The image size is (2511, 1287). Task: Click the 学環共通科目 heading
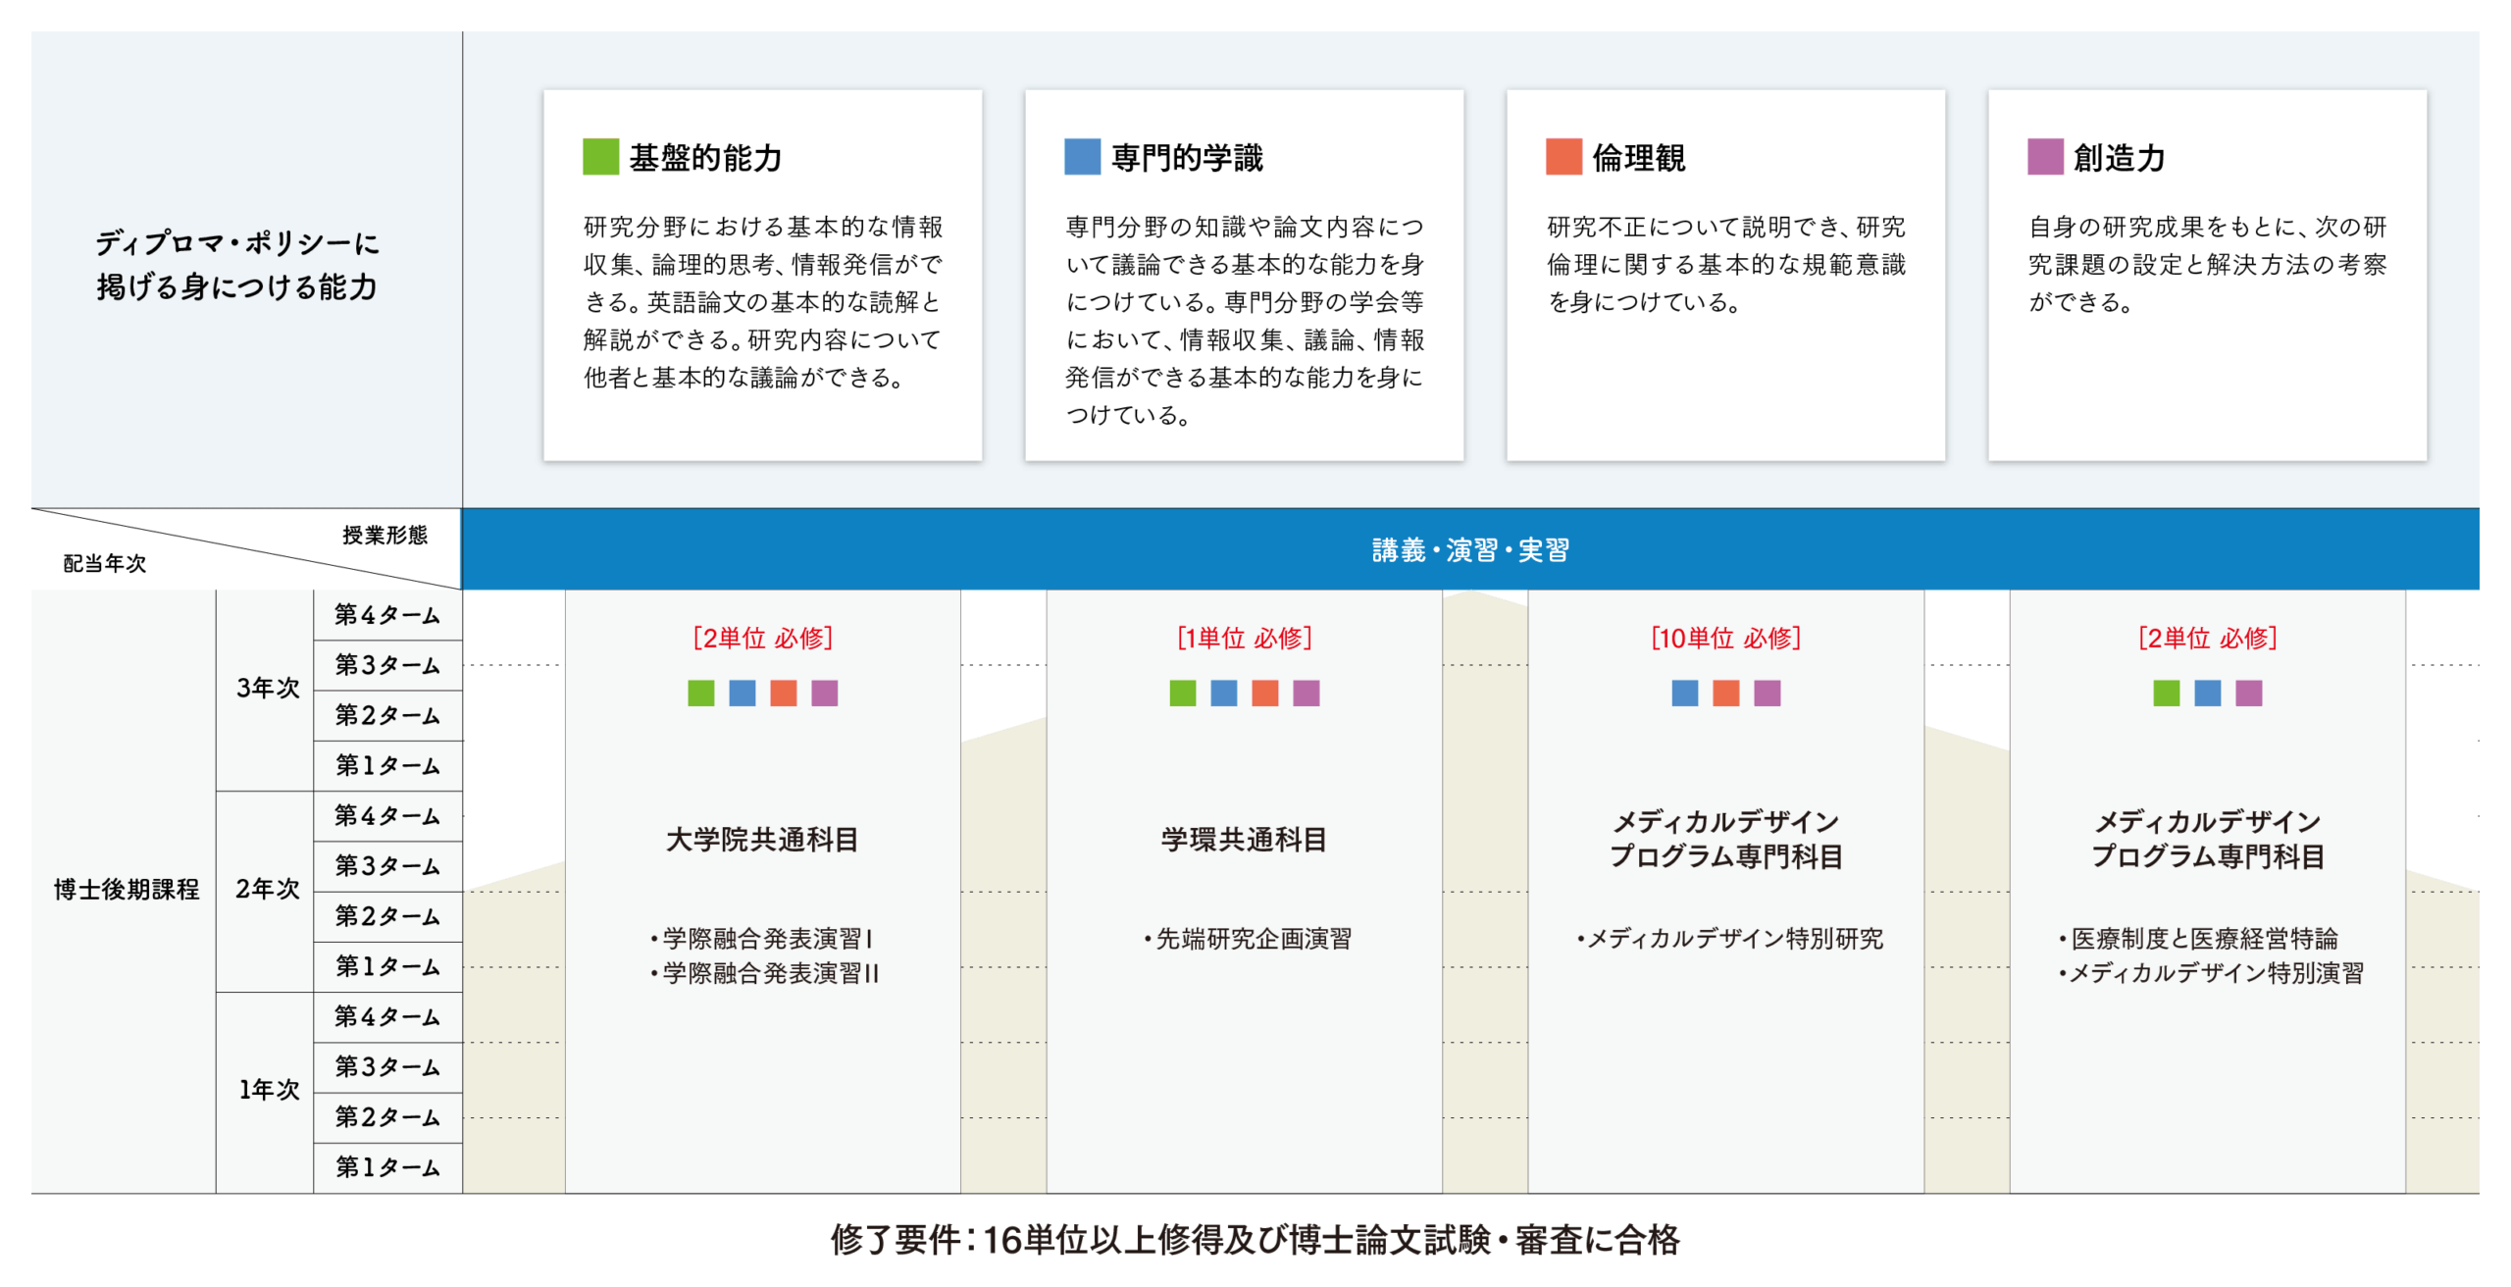pyautogui.click(x=1244, y=840)
